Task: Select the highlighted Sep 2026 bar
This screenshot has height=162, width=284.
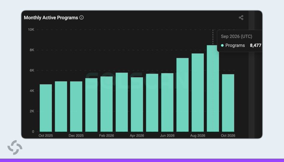Action: tap(213, 88)
